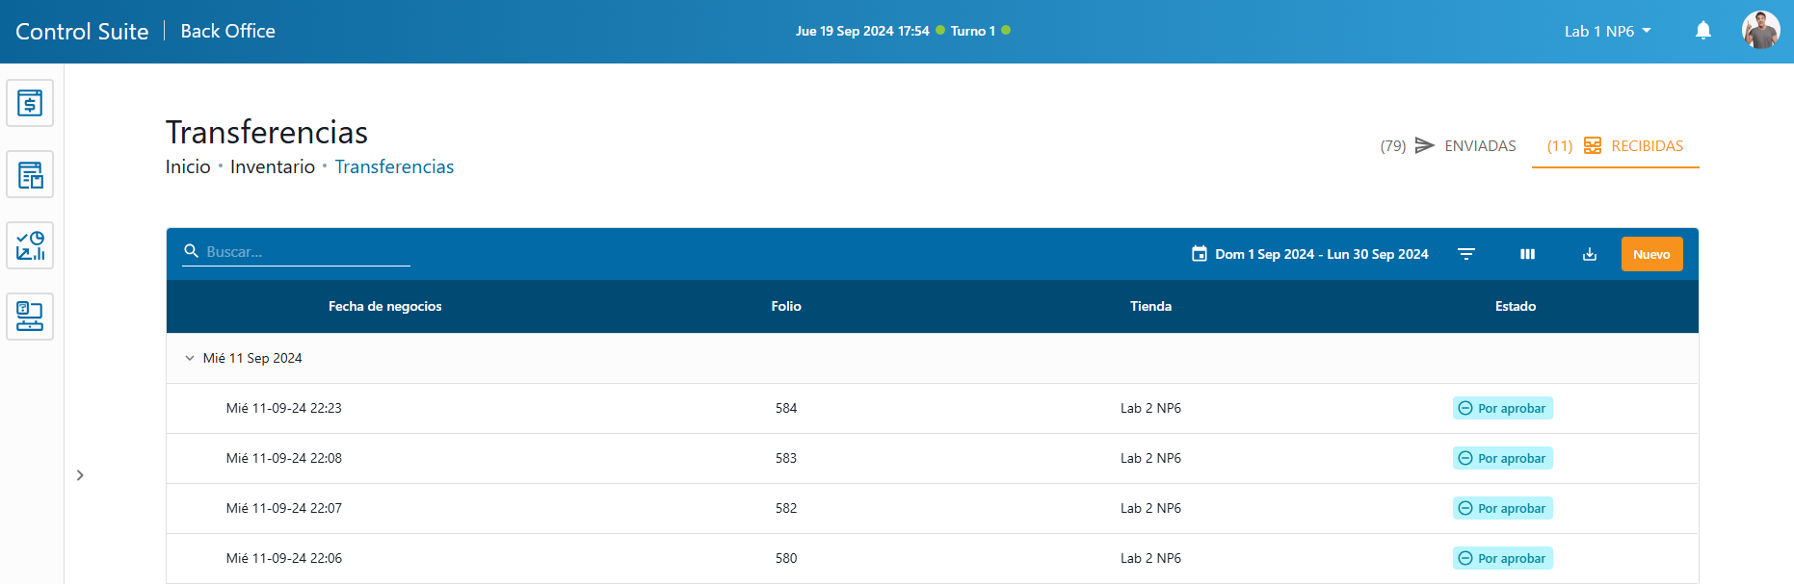Open the Lab 1 NP6 store dropdown
This screenshot has width=1794, height=584.
click(1607, 31)
